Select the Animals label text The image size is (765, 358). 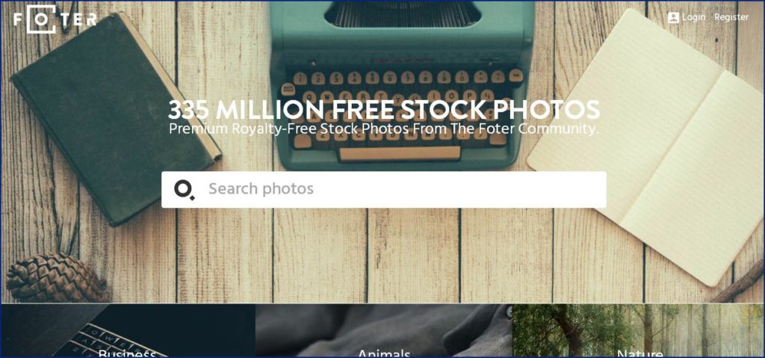pyautogui.click(x=383, y=353)
